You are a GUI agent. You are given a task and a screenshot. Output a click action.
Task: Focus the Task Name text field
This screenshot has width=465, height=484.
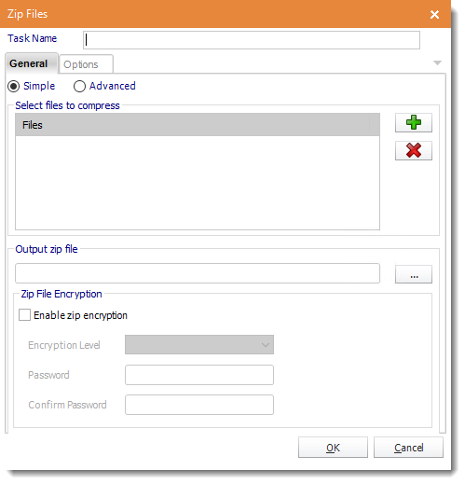(x=252, y=40)
